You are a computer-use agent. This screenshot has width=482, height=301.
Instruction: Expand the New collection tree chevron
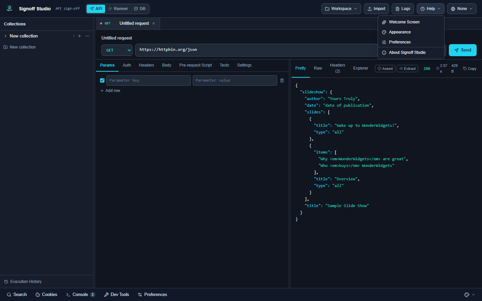pyautogui.click(x=5, y=36)
